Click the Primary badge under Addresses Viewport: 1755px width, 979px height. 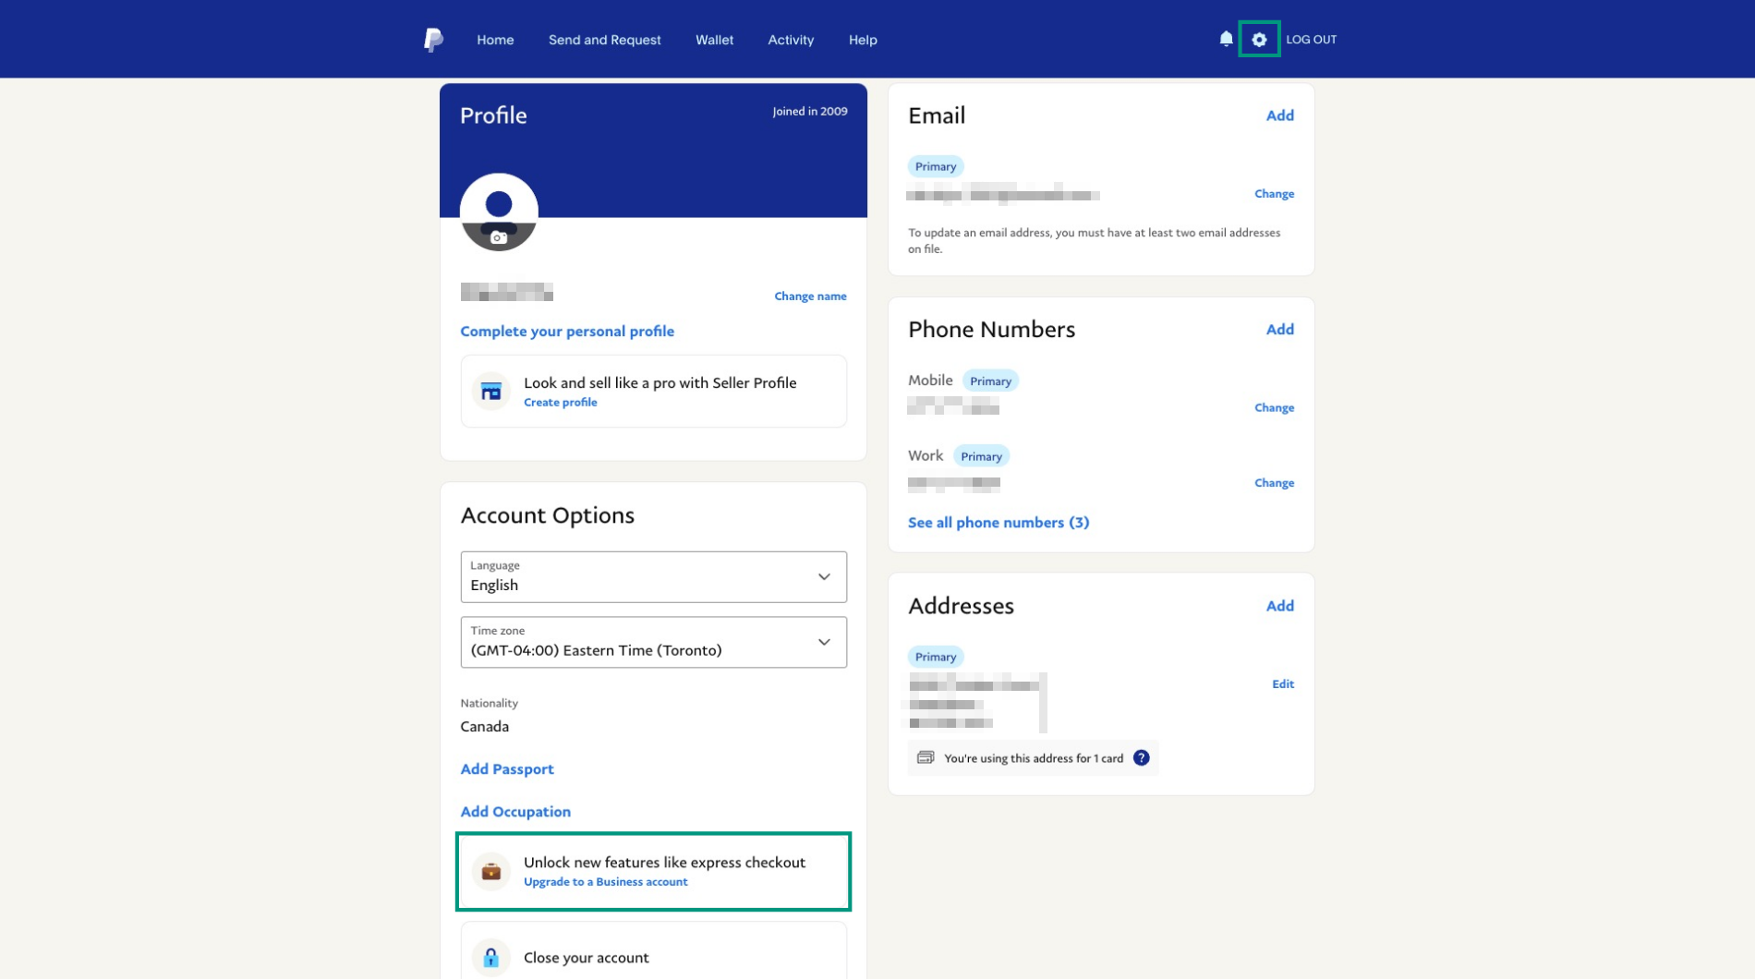[936, 657]
